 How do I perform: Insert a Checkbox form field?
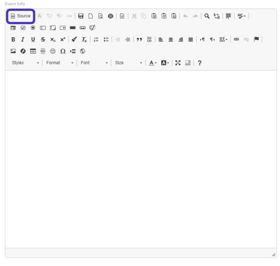(x=23, y=27)
